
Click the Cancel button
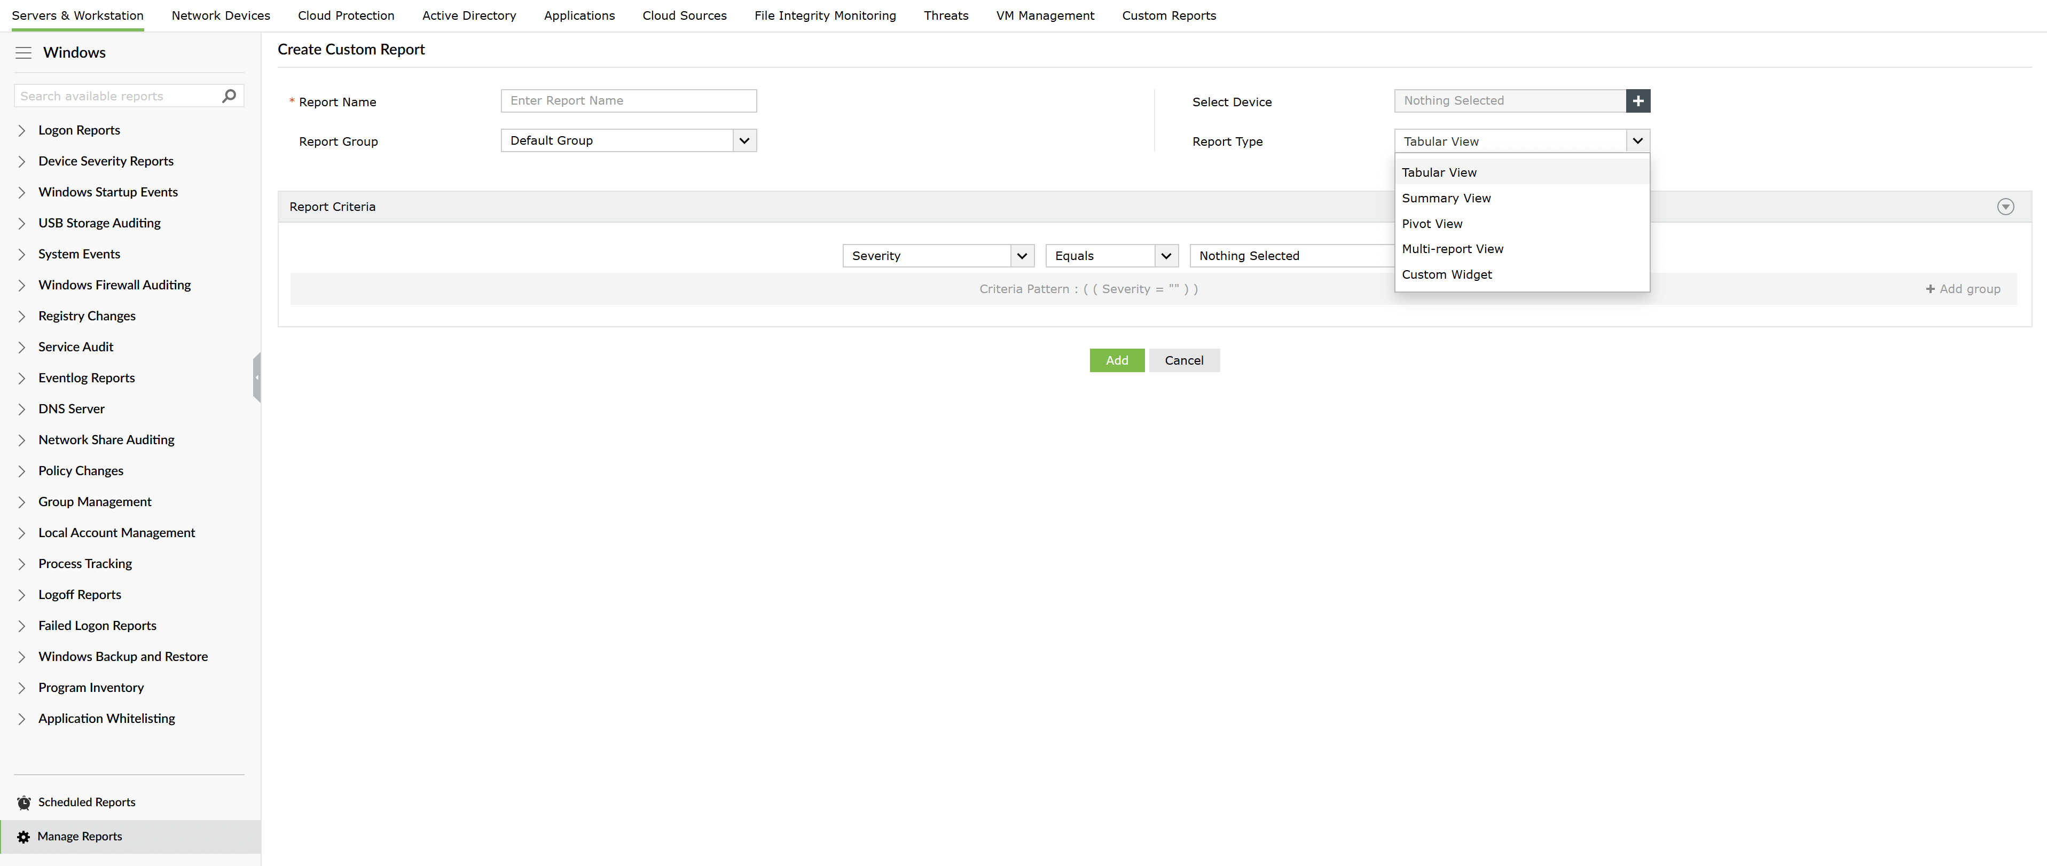point(1183,361)
